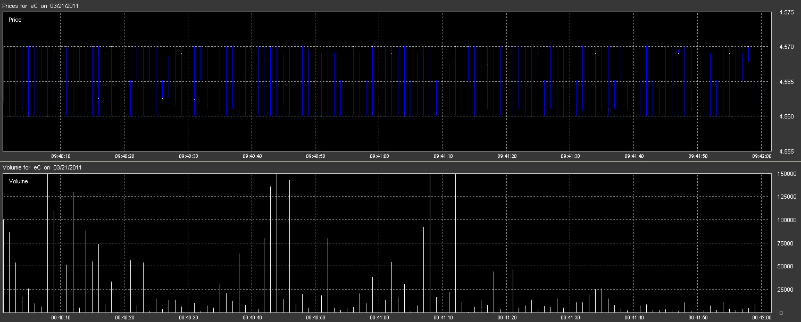Click 09:41:50 on the price chart time axis
Viewport: 801px width, 322px height.
pos(698,156)
